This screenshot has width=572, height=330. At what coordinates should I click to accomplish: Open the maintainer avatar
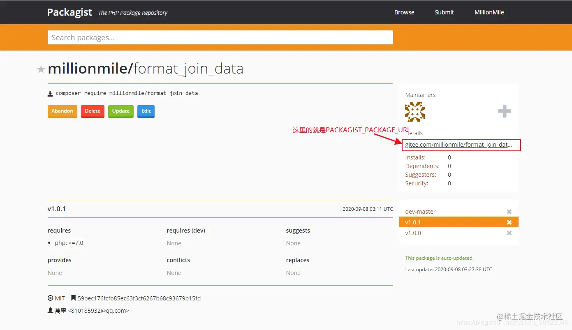(x=415, y=112)
